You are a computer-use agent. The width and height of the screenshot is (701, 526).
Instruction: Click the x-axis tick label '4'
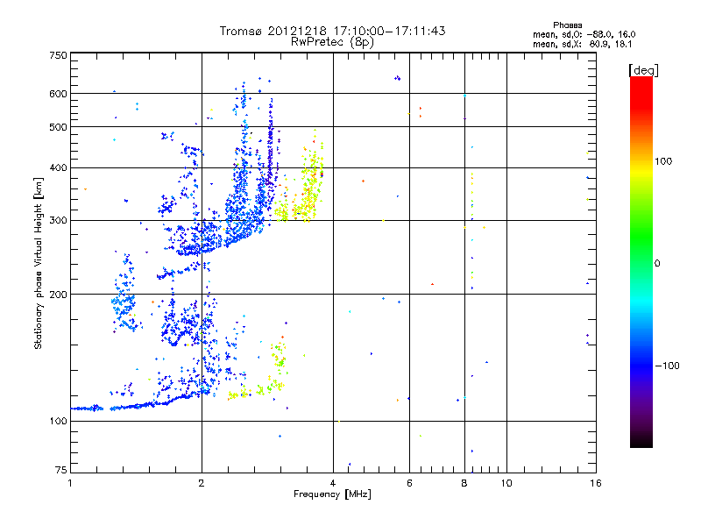click(x=333, y=483)
